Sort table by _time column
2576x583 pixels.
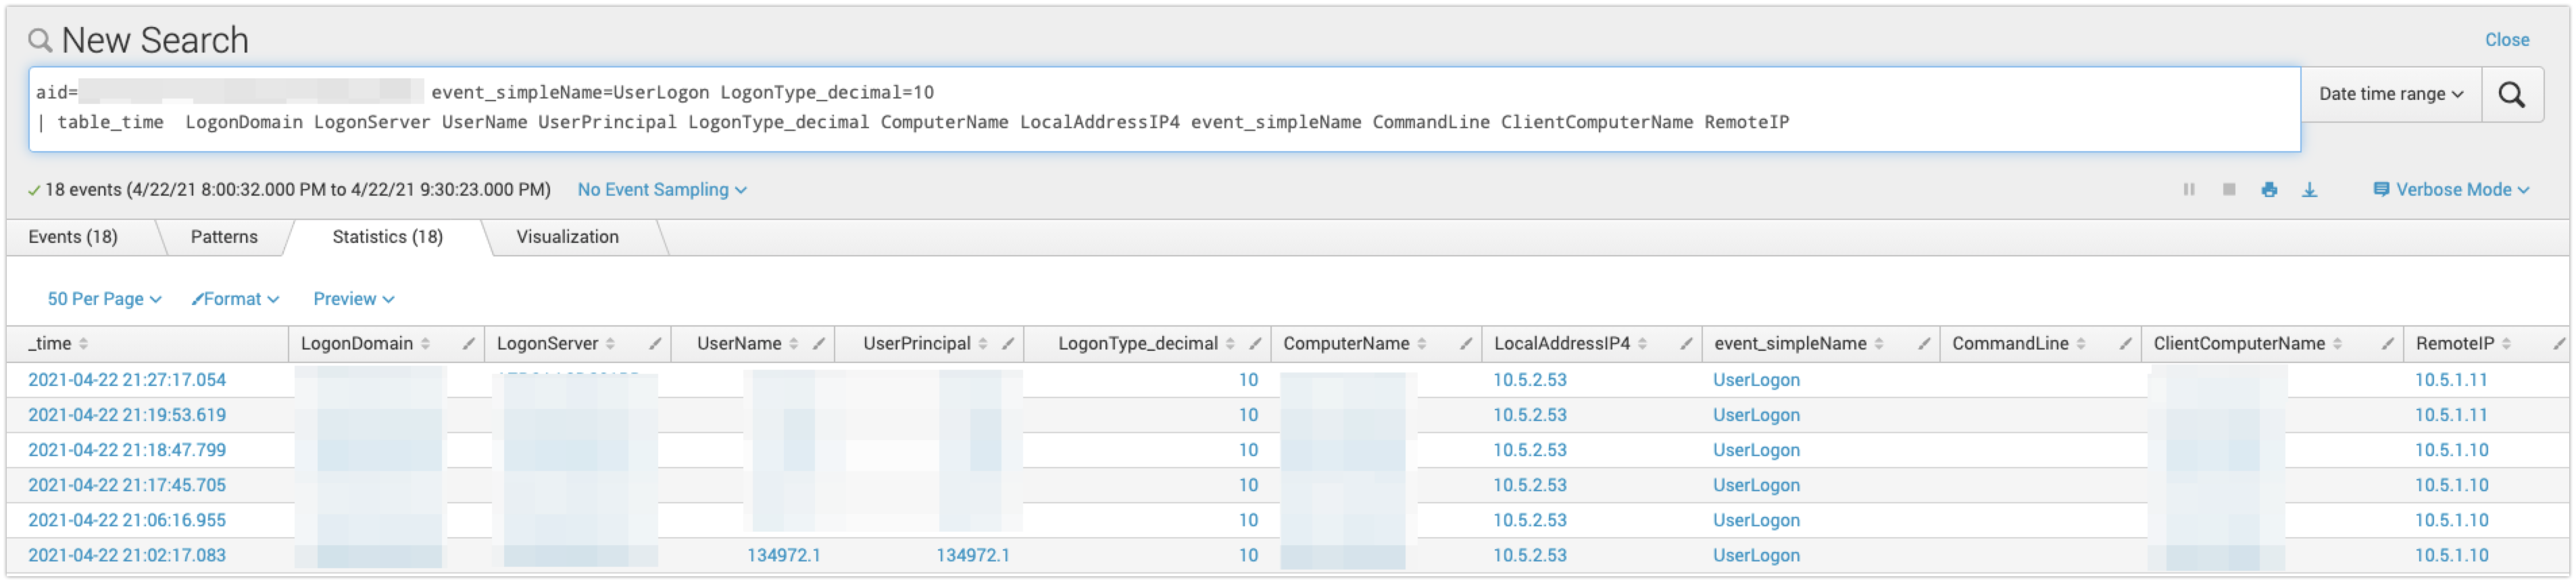click(x=58, y=343)
